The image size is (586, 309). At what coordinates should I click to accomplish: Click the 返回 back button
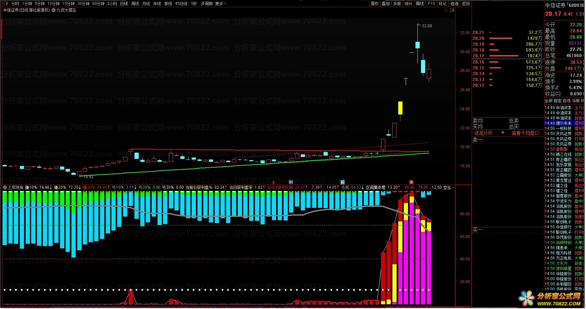pyautogui.click(x=466, y=4)
